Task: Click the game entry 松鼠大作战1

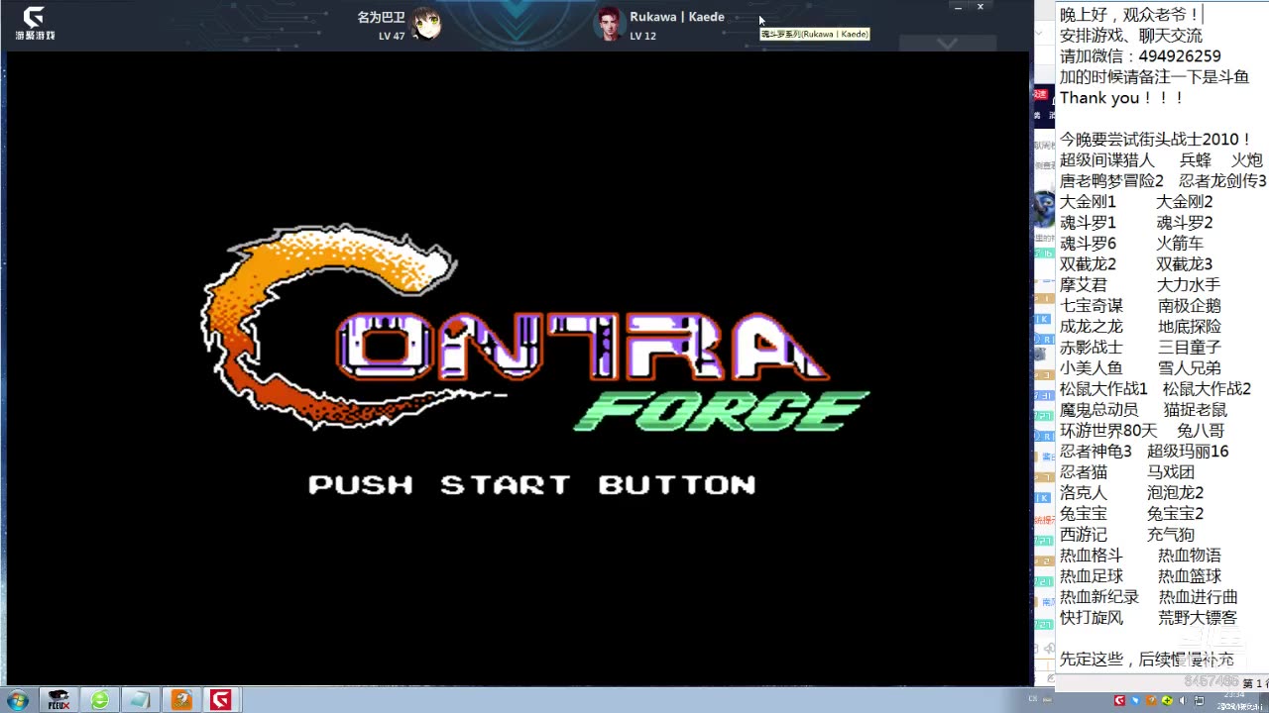Action: pyautogui.click(x=1103, y=389)
